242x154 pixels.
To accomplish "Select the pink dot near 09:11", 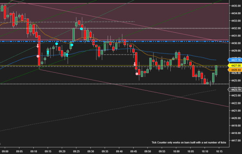I will 38,56.
